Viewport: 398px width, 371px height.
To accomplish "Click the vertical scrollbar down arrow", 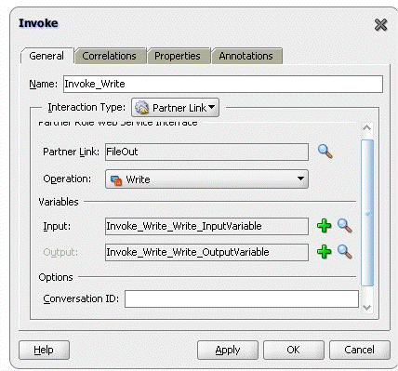I will point(367,307).
